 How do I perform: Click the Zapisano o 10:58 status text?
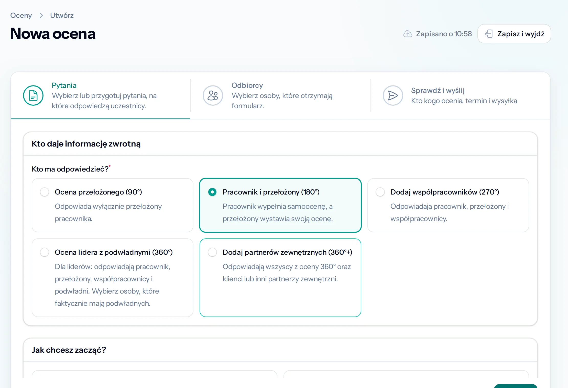[x=444, y=34]
